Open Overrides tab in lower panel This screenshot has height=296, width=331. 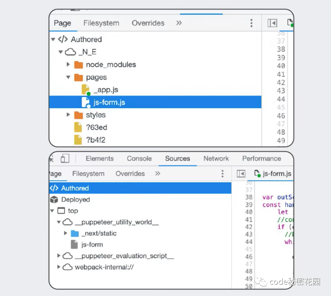click(130, 174)
